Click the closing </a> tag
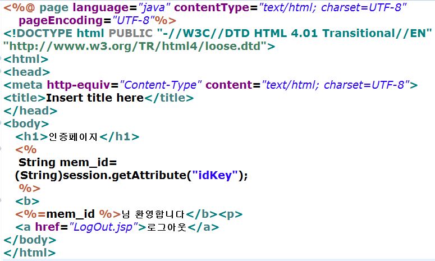This screenshot has width=435, height=261. (x=203, y=227)
